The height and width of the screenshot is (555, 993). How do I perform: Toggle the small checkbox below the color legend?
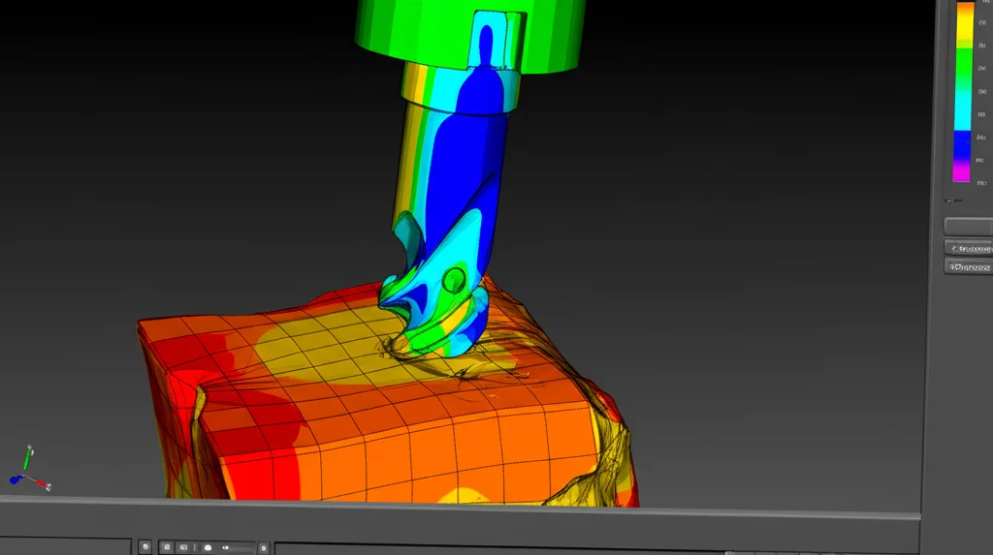coord(948,200)
